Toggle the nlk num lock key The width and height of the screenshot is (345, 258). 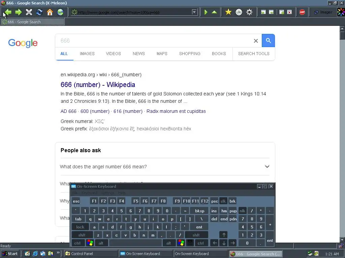pos(243,211)
